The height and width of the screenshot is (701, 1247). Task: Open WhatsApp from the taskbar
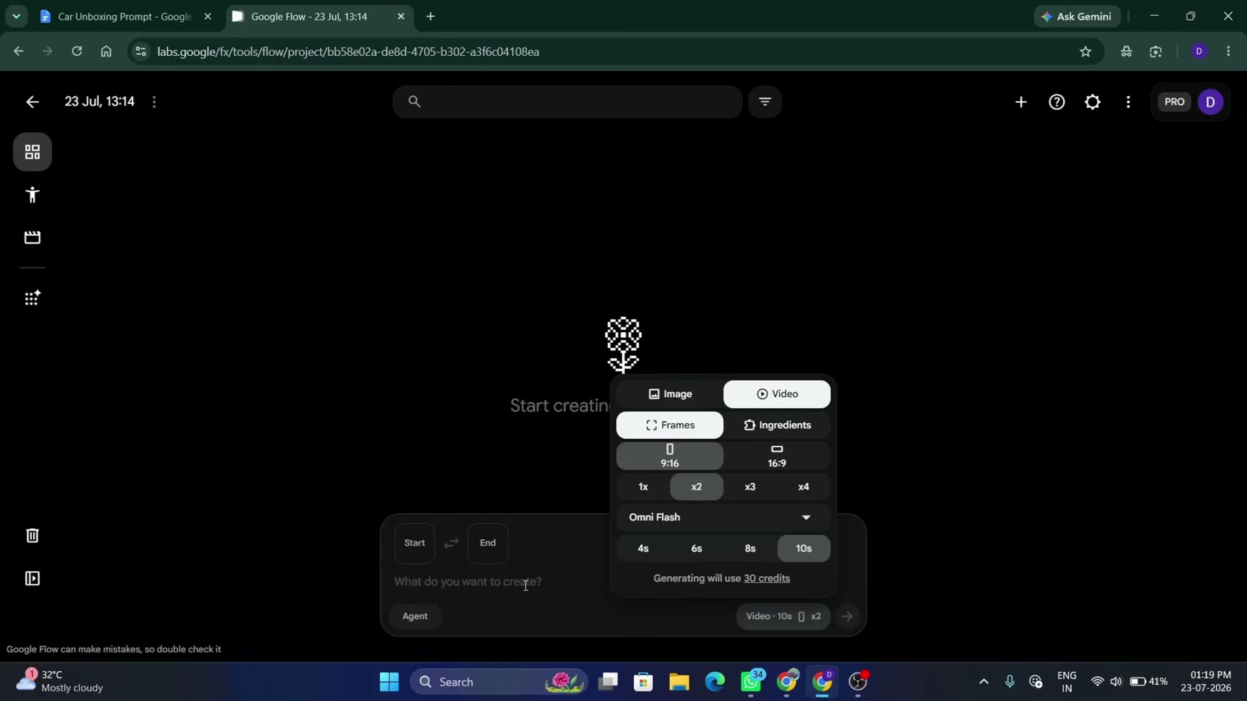click(751, 682)
